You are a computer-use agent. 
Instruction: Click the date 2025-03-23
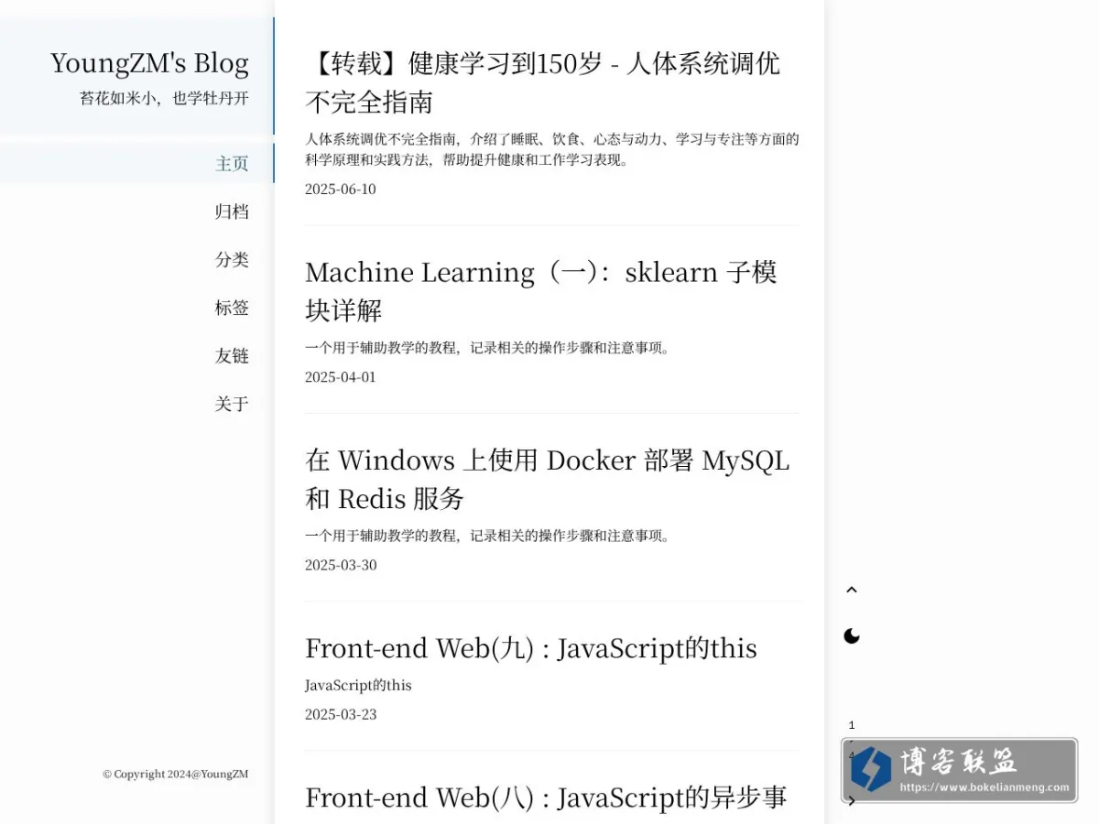(x=341, y=714)
